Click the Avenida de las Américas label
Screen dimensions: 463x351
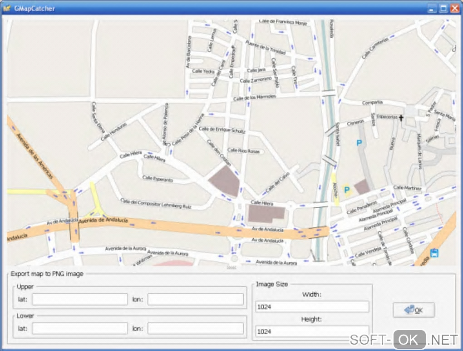coord(34,156)
